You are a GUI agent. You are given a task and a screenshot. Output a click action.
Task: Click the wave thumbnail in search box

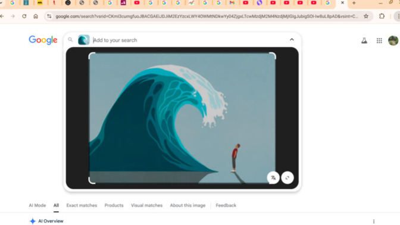pos(84,40)
